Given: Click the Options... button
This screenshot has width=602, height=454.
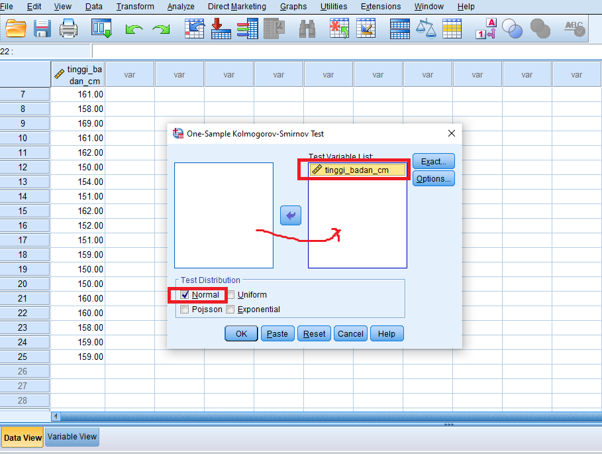Looking at the screenshot, I should [x=433, y=179].
